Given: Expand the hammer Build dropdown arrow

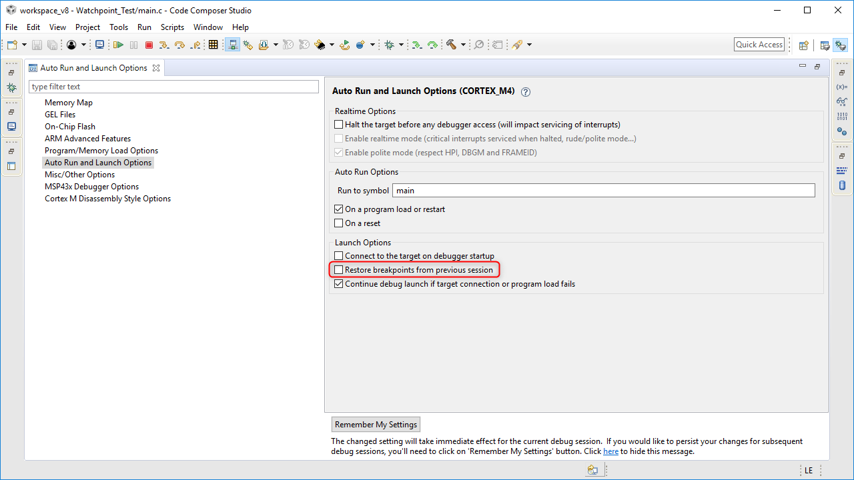Looking at the screenshot, I should 463,45.
